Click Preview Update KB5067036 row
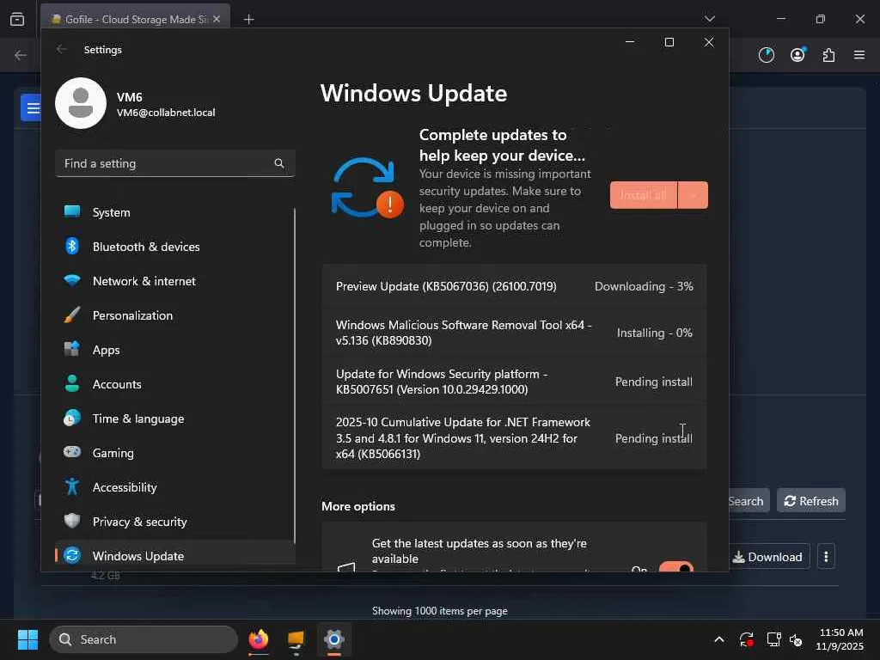 coord(514,286)
